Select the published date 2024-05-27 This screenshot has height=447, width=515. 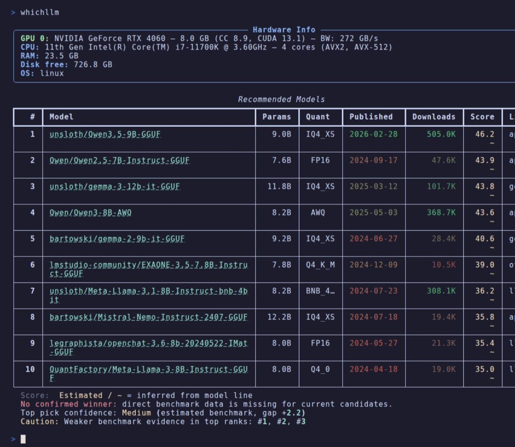(x=374, y=343)
